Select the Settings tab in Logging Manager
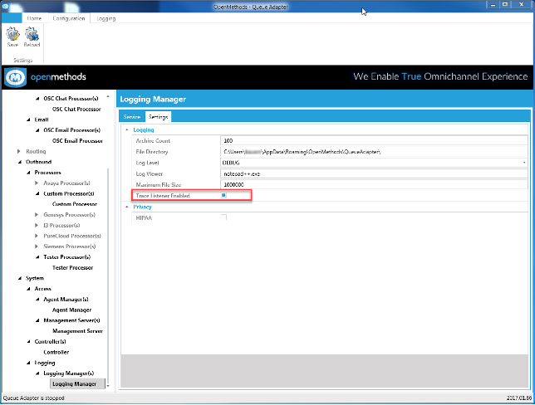This screenshot has width=535, height=405. [159, 116]
